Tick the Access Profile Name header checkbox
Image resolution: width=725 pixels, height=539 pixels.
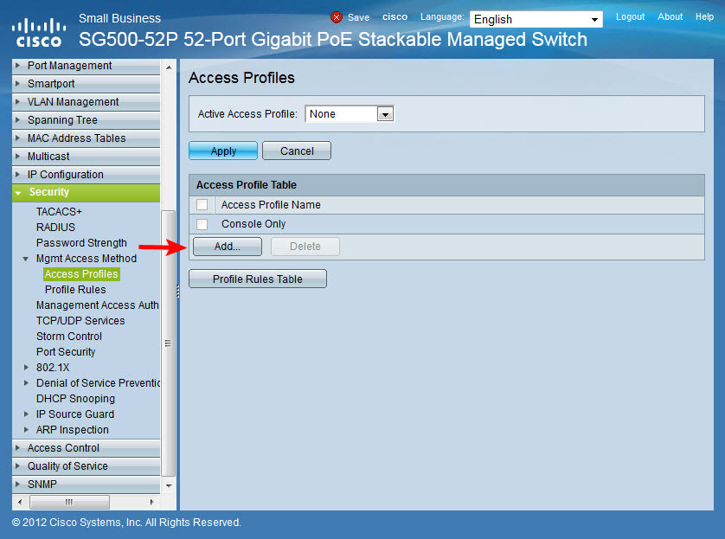click(202, 204)
